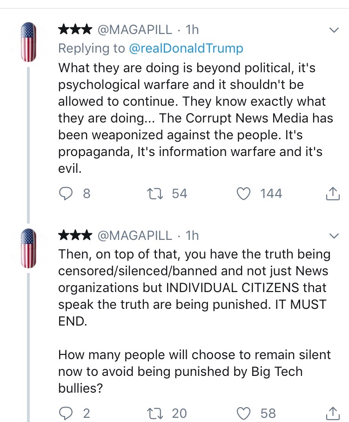The image size is (349, 422).
Task: Like the tweet with 58 likes
Action: coord(244,413)
